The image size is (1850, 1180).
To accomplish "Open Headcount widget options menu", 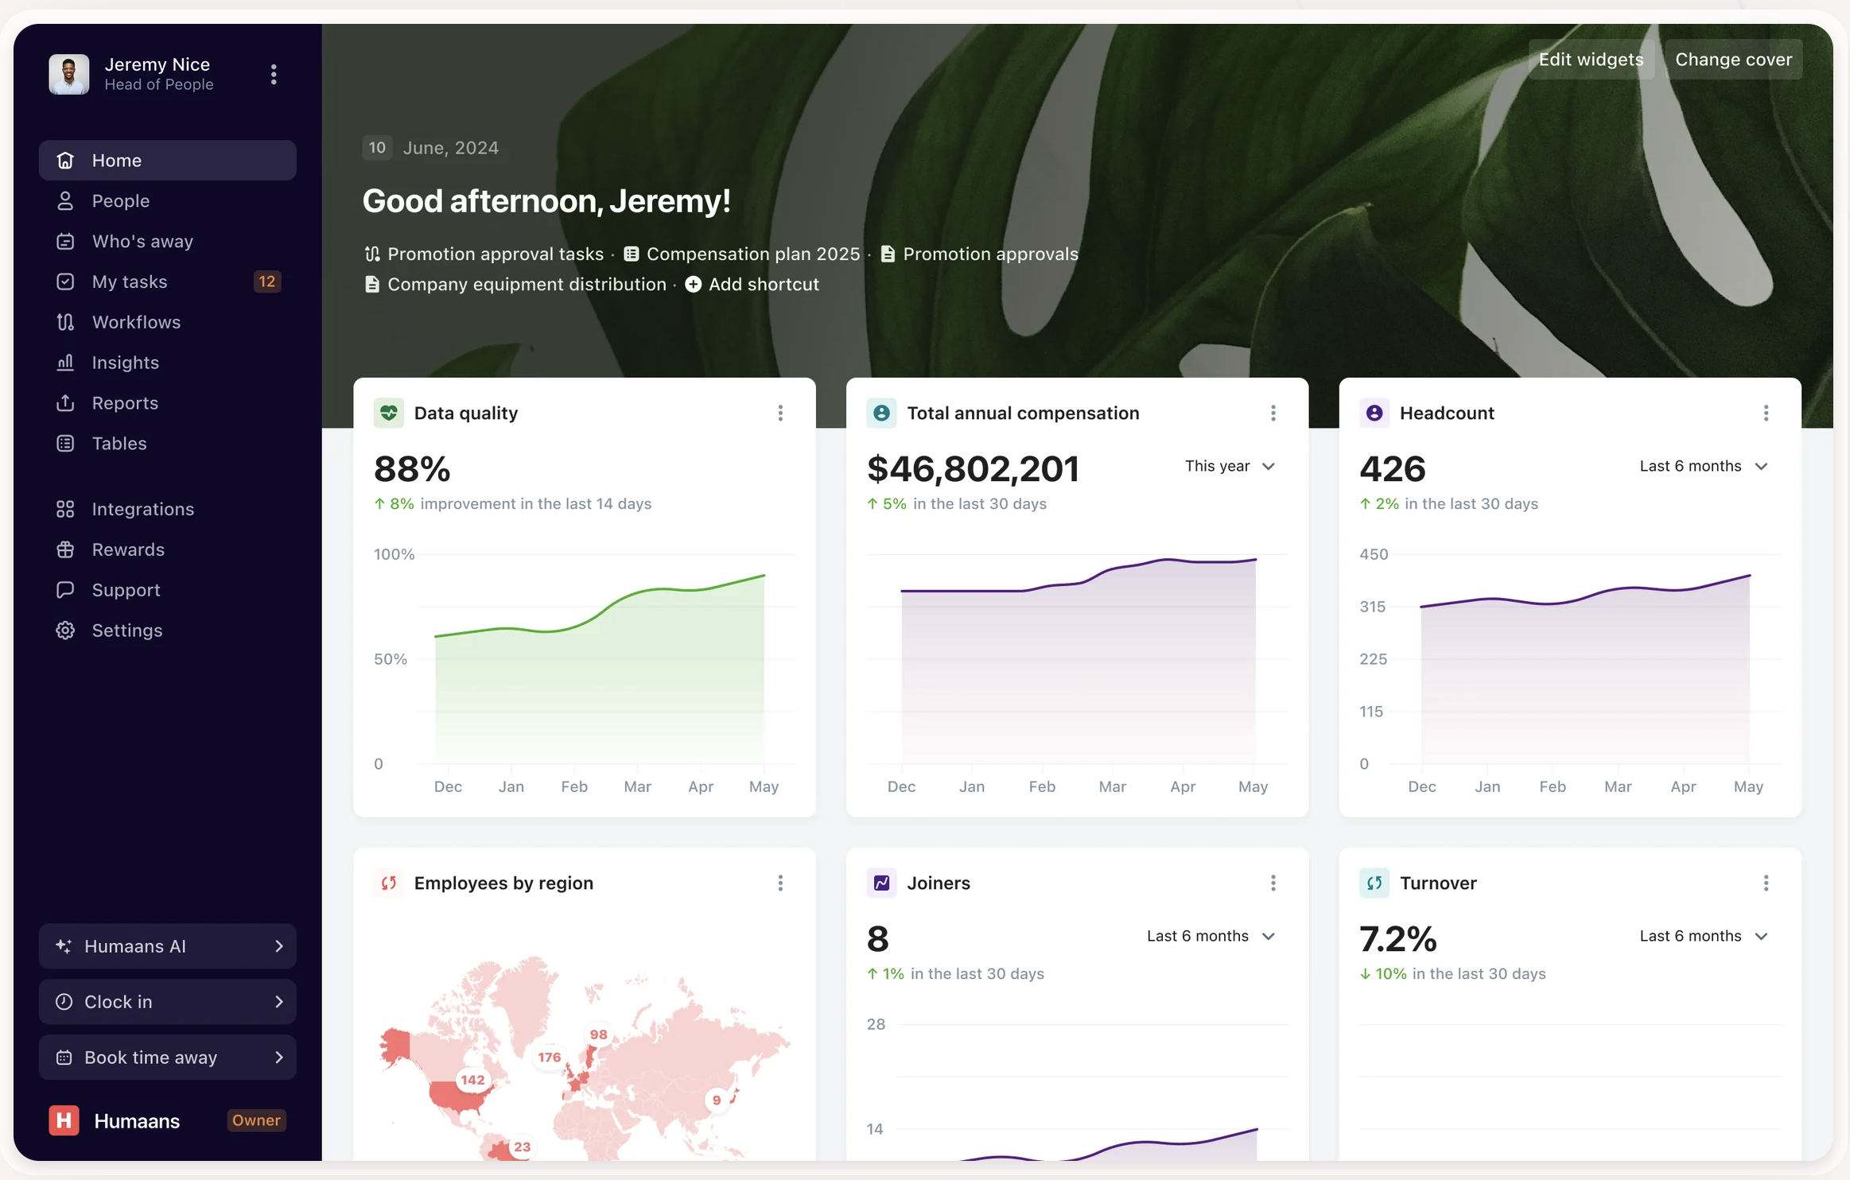I will point(1766,413).
